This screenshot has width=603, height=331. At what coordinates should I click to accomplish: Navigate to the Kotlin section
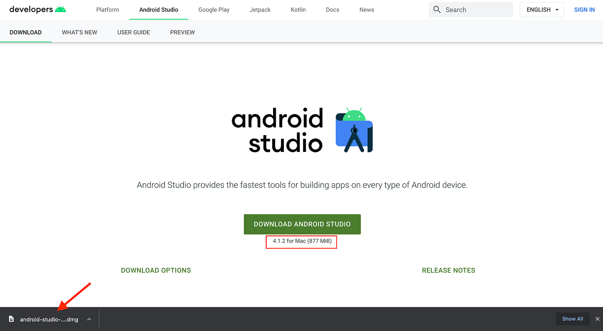tap(298, 9)
